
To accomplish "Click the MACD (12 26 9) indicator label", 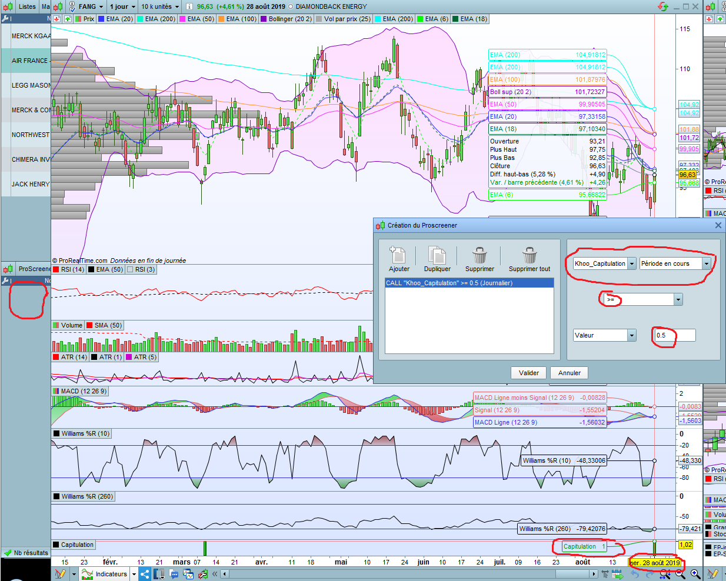I will coord(79,391).
